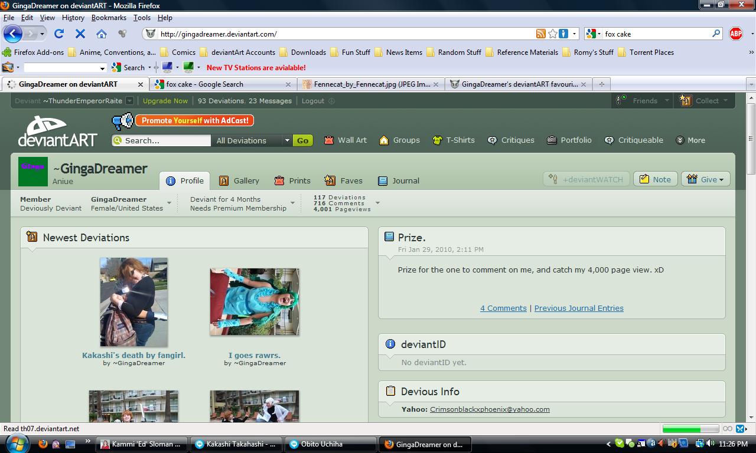Screen dimensions: 756x453
Task: Click the RSS feed icon in address bar
Action: [x=540, y=34]
